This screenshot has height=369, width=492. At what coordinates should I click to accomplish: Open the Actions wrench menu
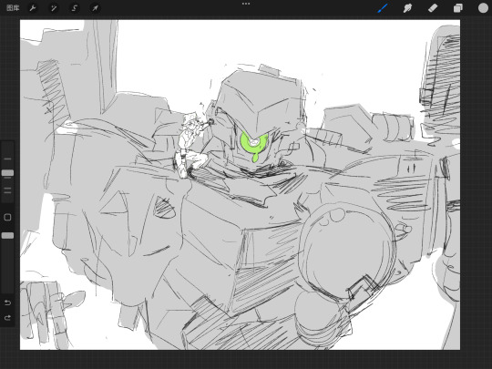click(33, 8)
